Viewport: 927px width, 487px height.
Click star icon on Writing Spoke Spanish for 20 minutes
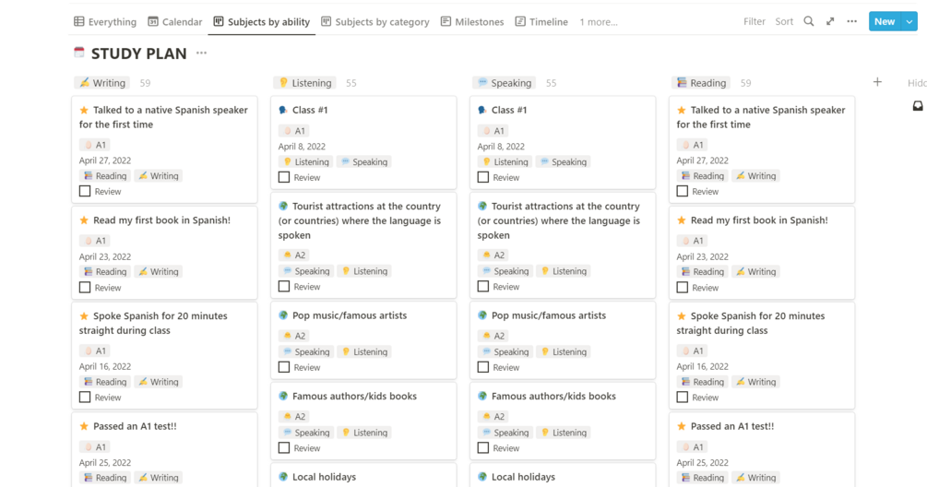tap(84, 316)
